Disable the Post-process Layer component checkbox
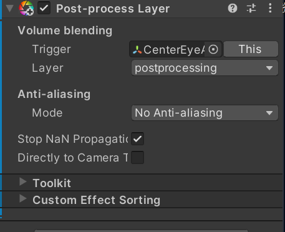Image resolution: width=285 pixels, height=232 pixels. click(44, 8)
